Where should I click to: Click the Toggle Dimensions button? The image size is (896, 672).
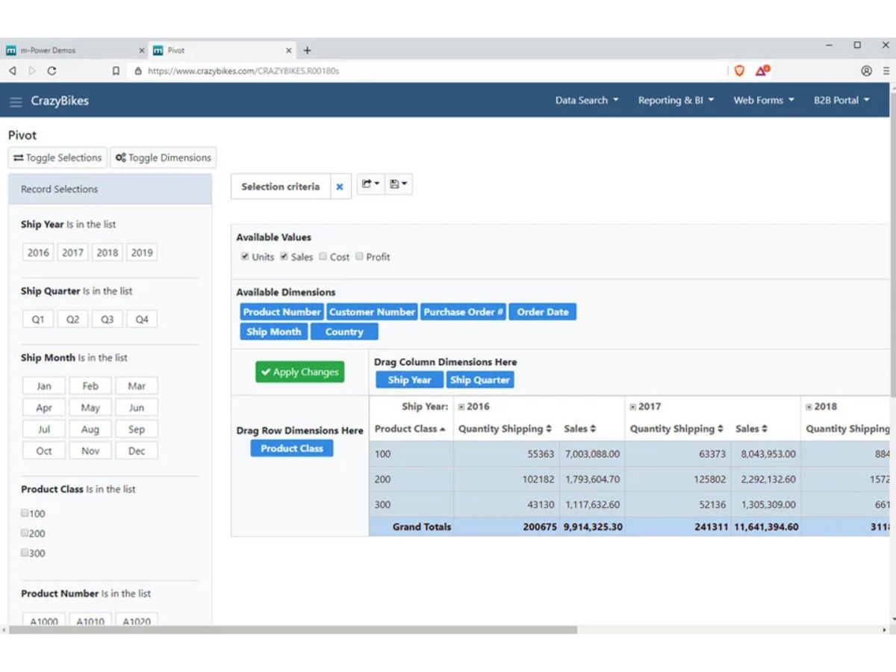pos(164,158)
